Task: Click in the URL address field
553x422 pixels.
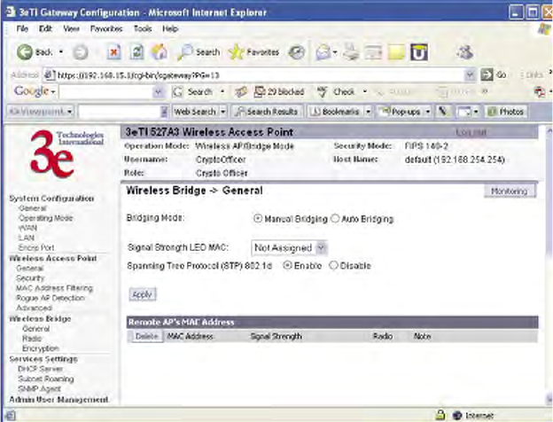Action: (x=261, y=74)
